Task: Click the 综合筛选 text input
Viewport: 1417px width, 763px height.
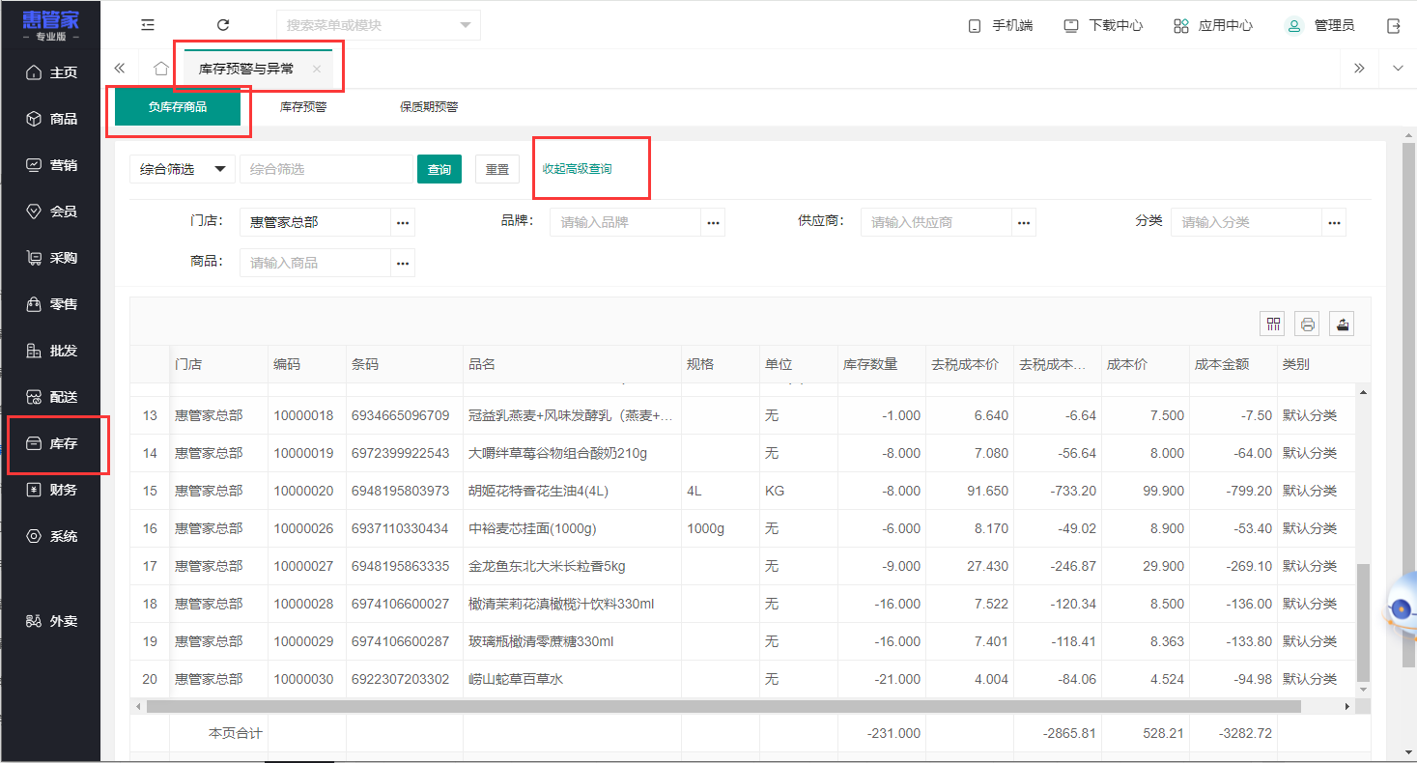Action: pyautogui.click(x=326, y=169)
